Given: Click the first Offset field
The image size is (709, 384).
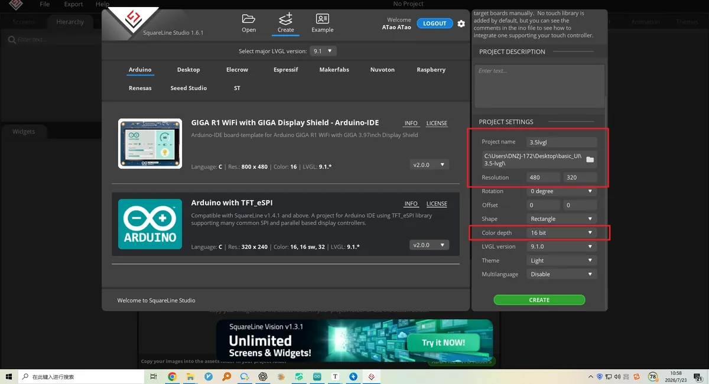Looking at the screenshot, I should 543,205.
